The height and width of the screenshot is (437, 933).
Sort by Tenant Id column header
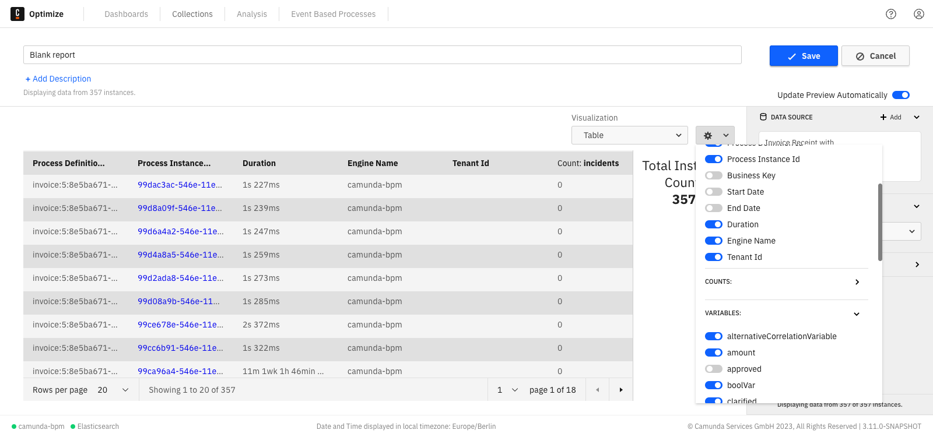pyautogui.click(x=471, y=163)
